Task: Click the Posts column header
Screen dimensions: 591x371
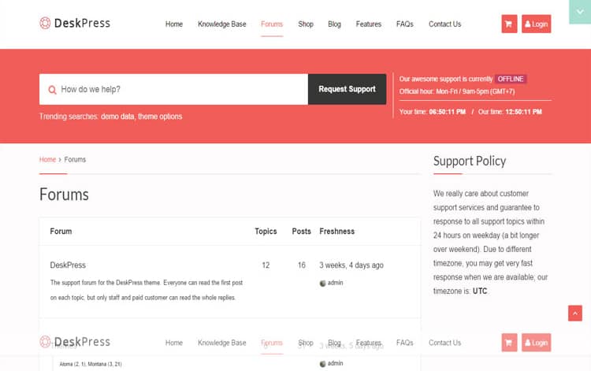Action: tap(302, 232)
